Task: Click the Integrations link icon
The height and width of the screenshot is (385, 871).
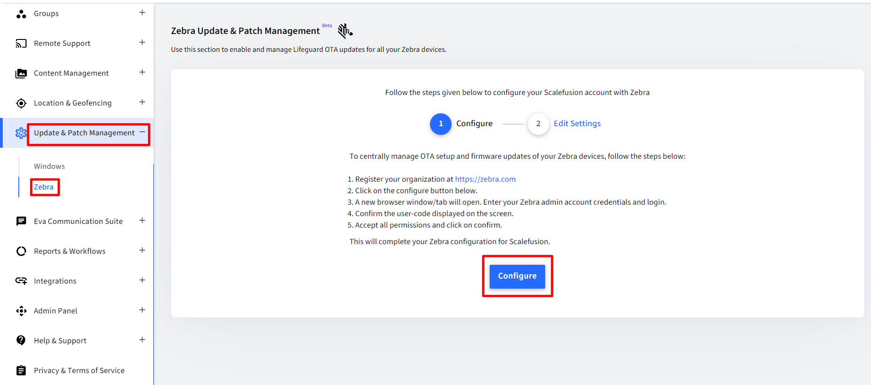Action: (x=21, y=281)
